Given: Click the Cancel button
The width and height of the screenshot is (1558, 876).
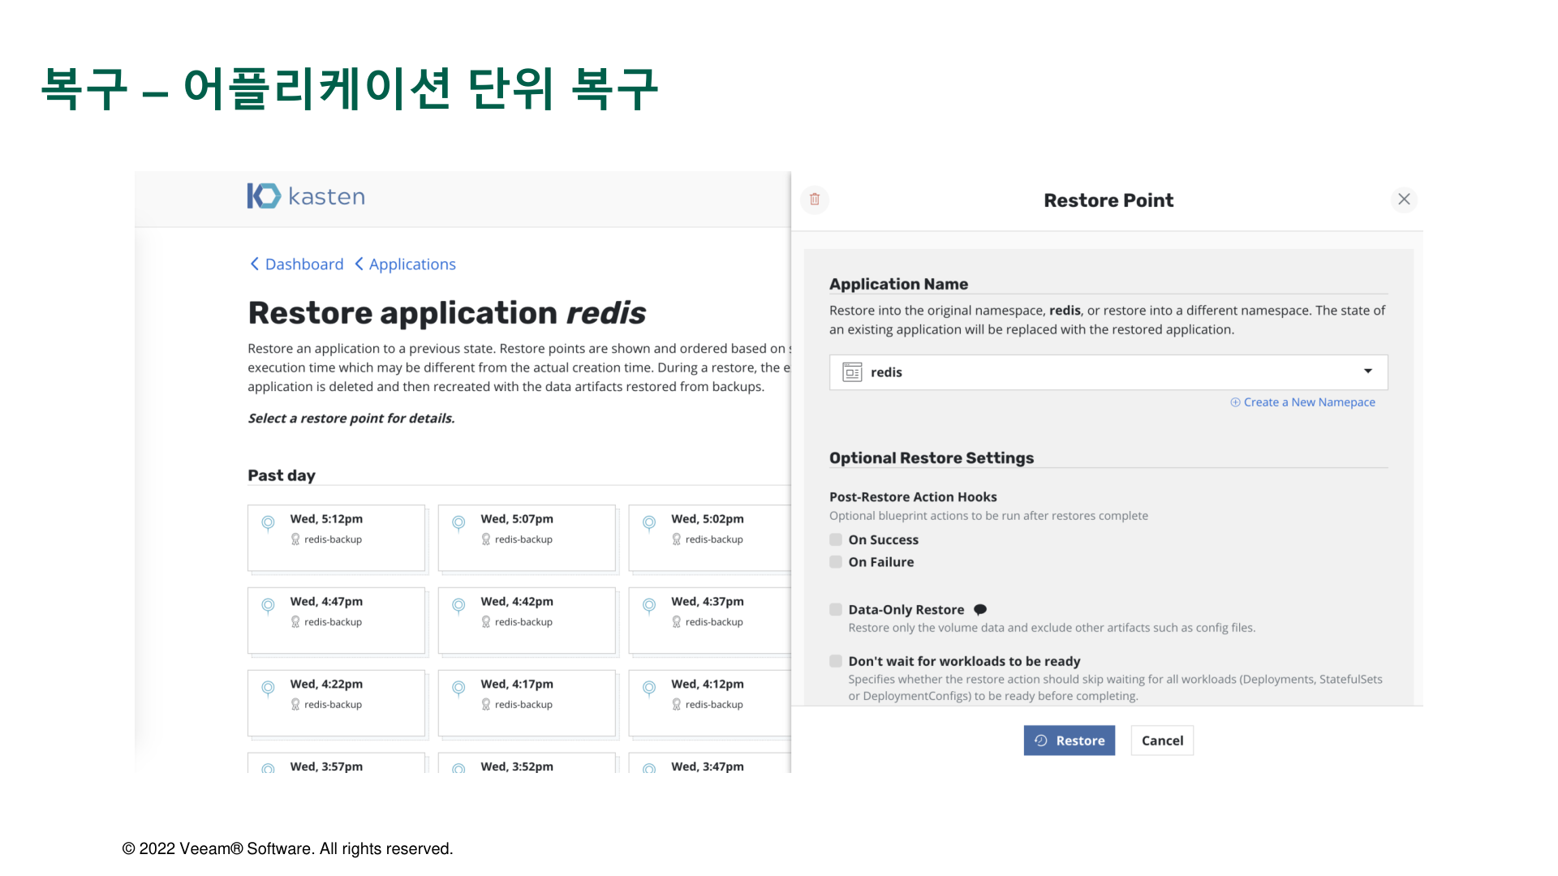Looking at the screenshot, I should (1162, 741).
